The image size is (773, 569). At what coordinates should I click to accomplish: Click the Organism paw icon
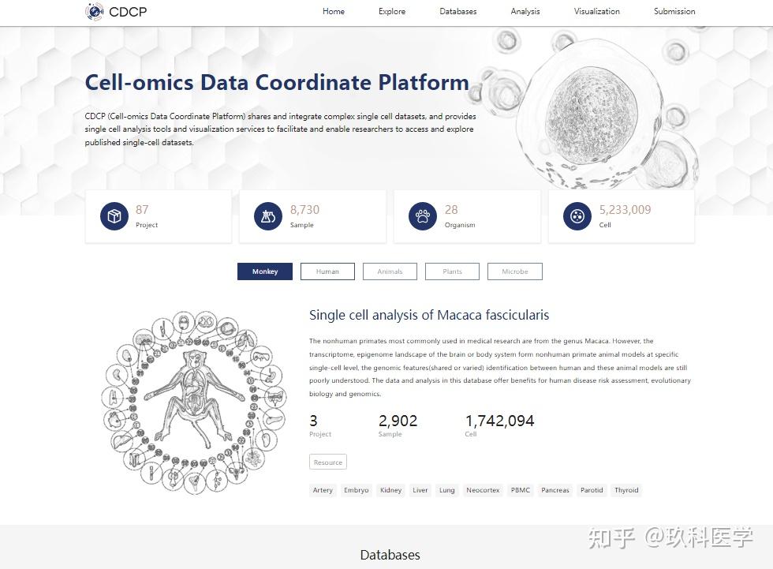coord(422,215)
